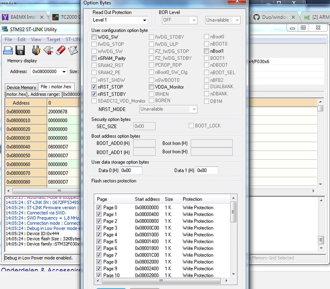Viewport: 330px width, 289px height.
Task: Click the Program verify toolbar icon
Action: tap(73, 50)
